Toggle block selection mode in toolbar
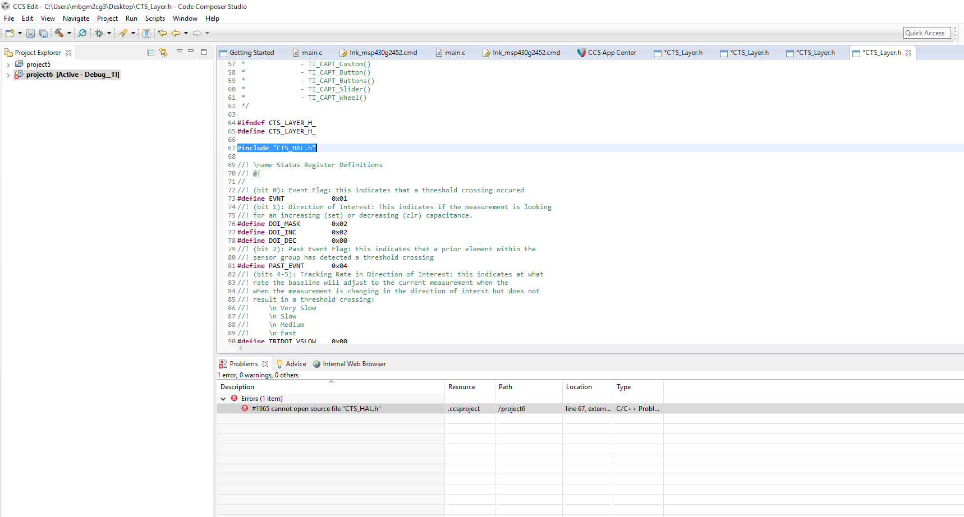This screenshot has width=964, height=517. coord(146,33)
